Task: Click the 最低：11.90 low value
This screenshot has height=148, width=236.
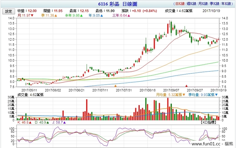Action: point(105,11)
